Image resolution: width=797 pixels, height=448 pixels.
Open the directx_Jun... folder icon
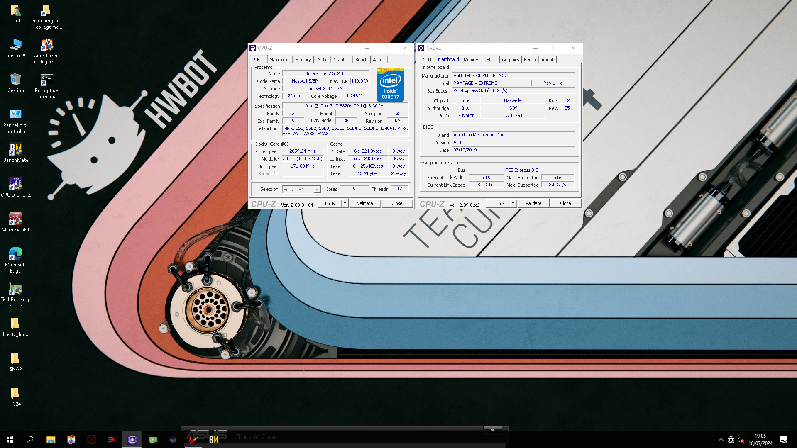15,327
